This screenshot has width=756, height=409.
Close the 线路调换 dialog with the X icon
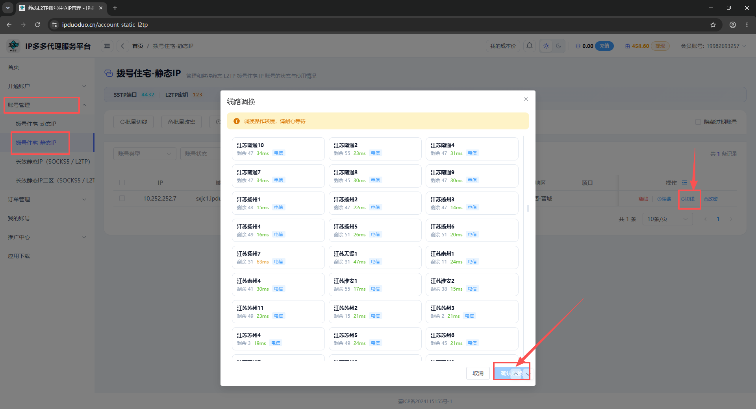click(526, 99)
